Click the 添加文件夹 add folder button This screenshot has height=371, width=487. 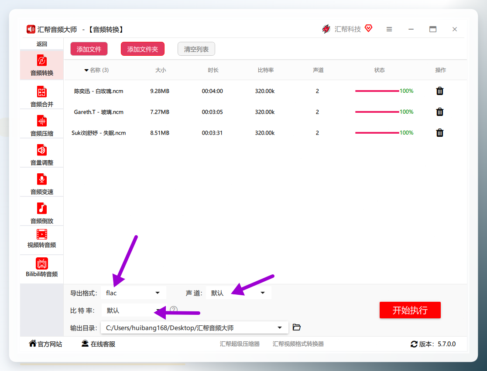coord(143,49)
